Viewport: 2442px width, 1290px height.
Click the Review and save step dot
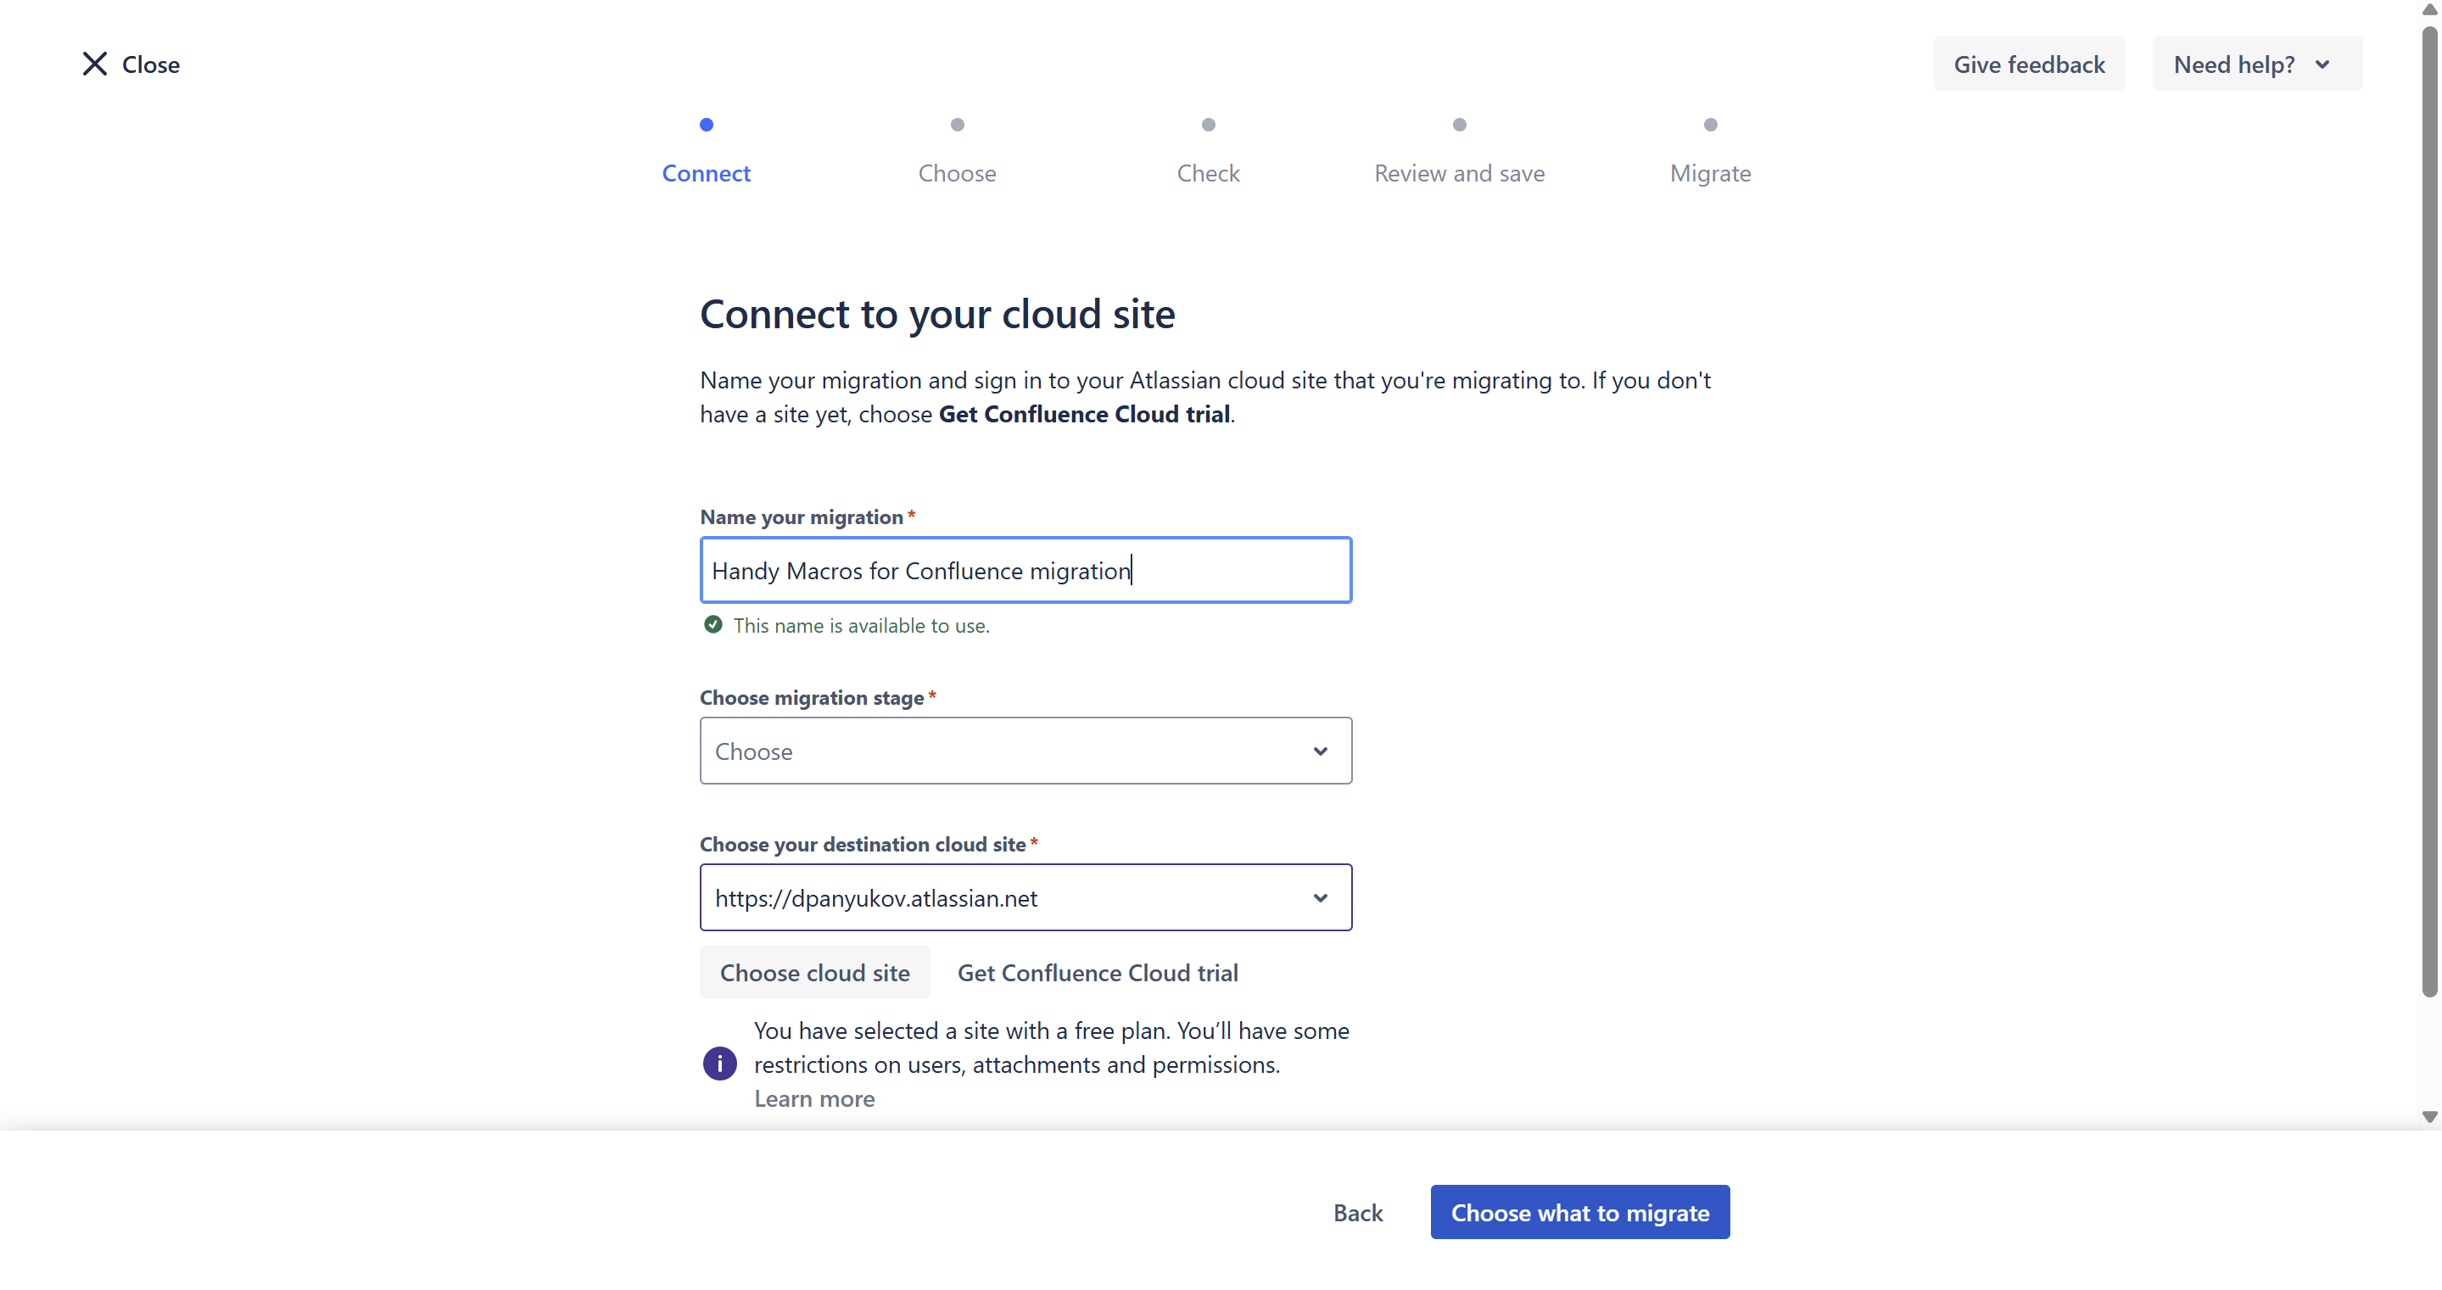click(1459, 124)
